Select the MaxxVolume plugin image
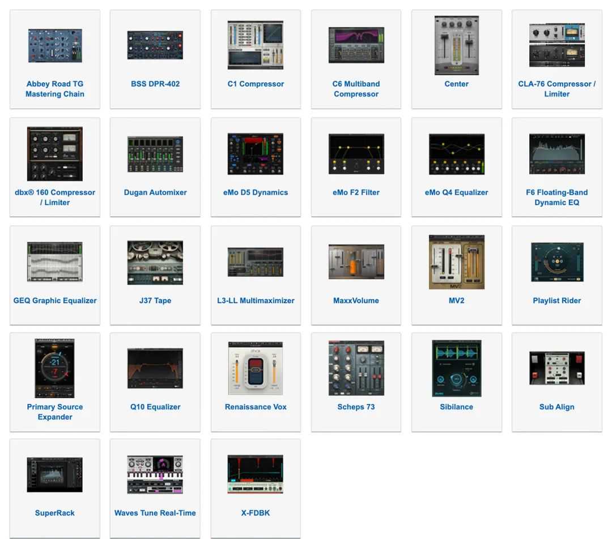 click(x=356, y=262)
